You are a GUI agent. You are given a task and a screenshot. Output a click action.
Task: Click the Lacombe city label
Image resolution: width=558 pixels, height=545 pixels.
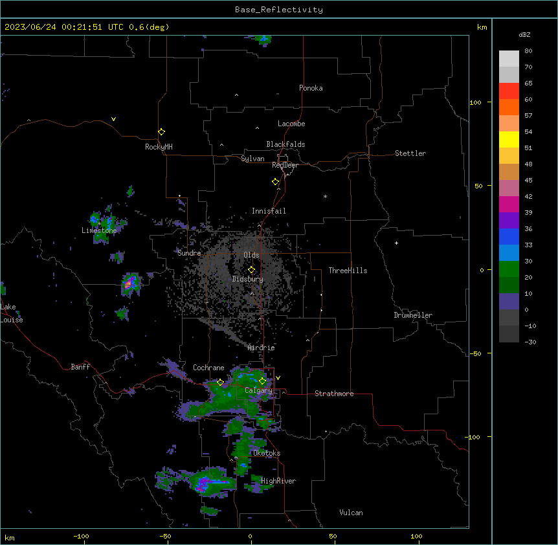coord(291,124)
